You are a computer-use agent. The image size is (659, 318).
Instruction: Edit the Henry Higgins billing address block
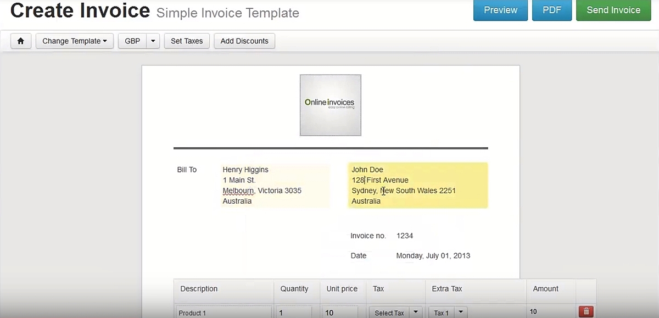pyautogui.click(x=275, y=186)
